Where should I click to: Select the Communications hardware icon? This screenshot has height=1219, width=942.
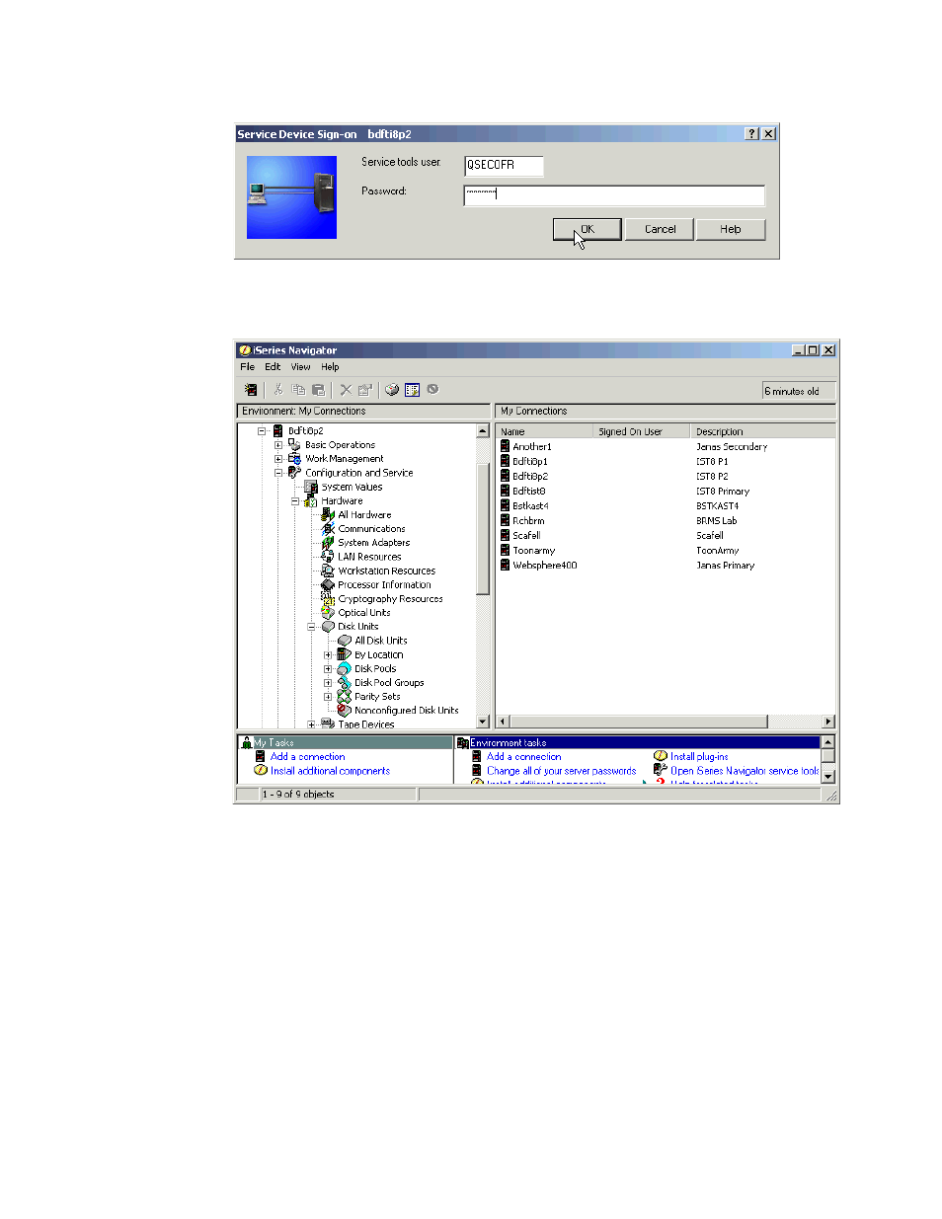(x=328, y=529)
